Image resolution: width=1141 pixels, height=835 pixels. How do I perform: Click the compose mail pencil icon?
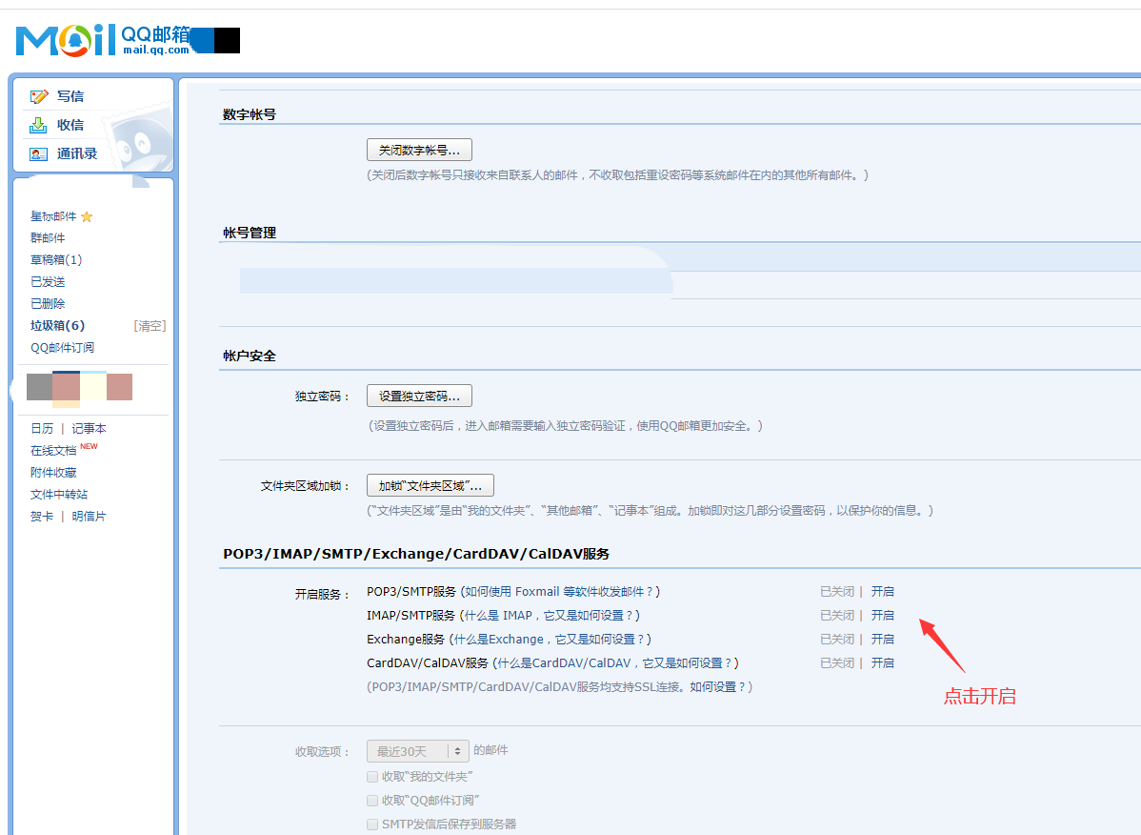(38, 96)
